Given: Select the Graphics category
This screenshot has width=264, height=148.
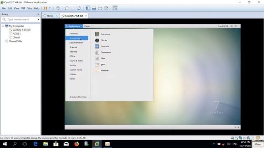Looking at the screenshot, I should 73,47.
